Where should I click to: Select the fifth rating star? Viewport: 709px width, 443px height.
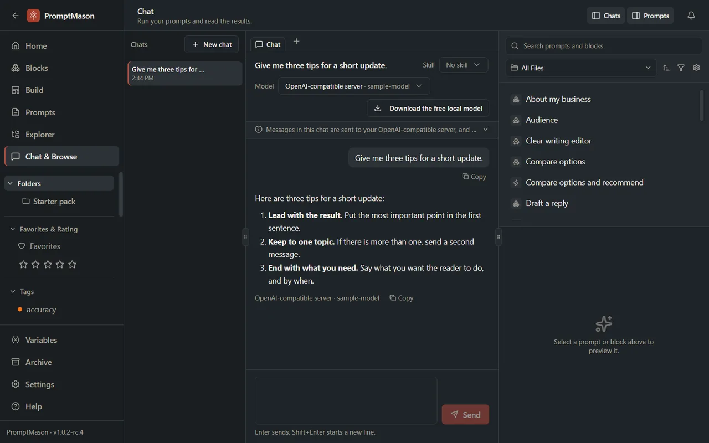(72, 265)
